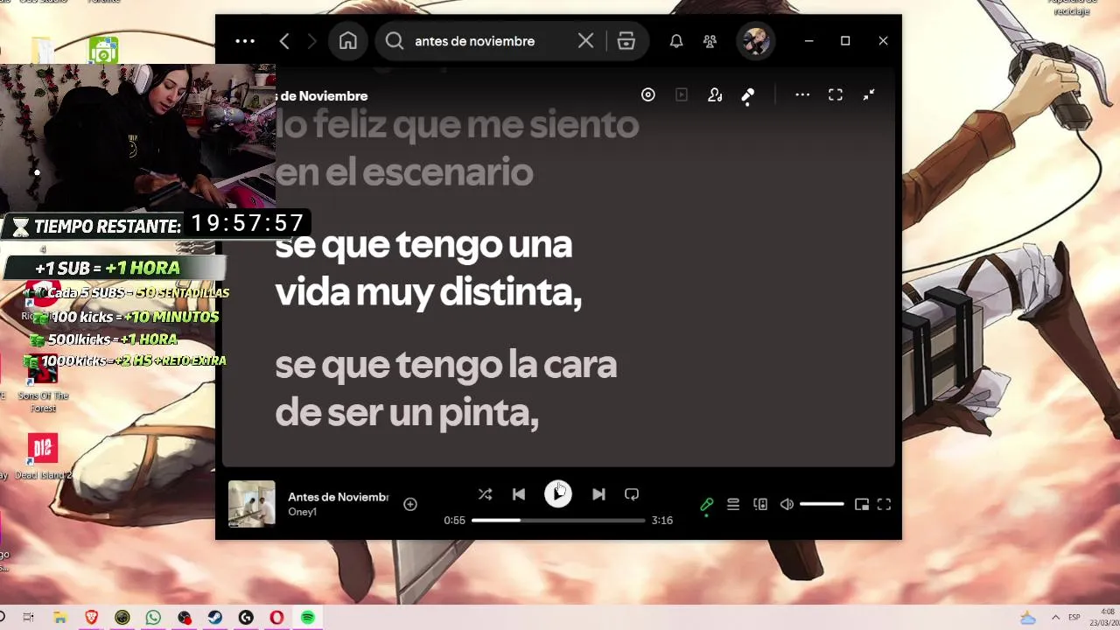Open Opera browser from taskbar
Screen dimensions: 1120x630
(x=276, y=618)
